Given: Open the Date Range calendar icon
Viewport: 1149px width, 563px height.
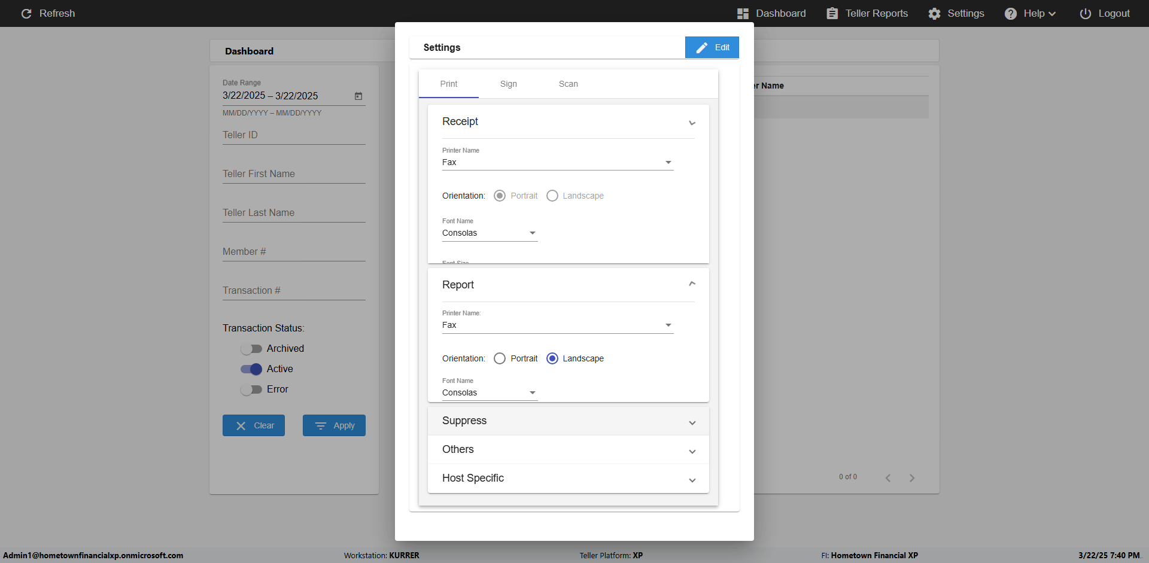Looking at the screenshot, I should (x=358, y=96).
